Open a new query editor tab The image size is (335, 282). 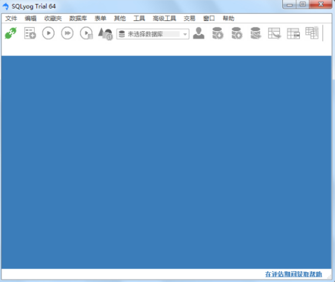[x=30, y=33]
